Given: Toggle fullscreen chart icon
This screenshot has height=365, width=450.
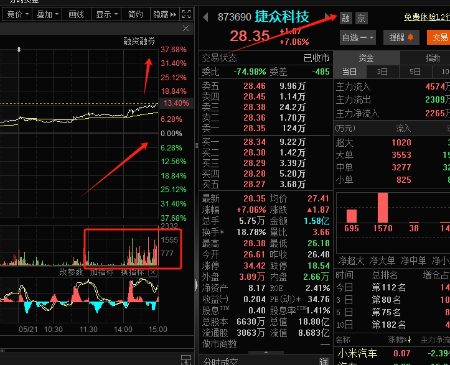Looking at the screenshot, I should pyautogui.click(x=186, y=14).
